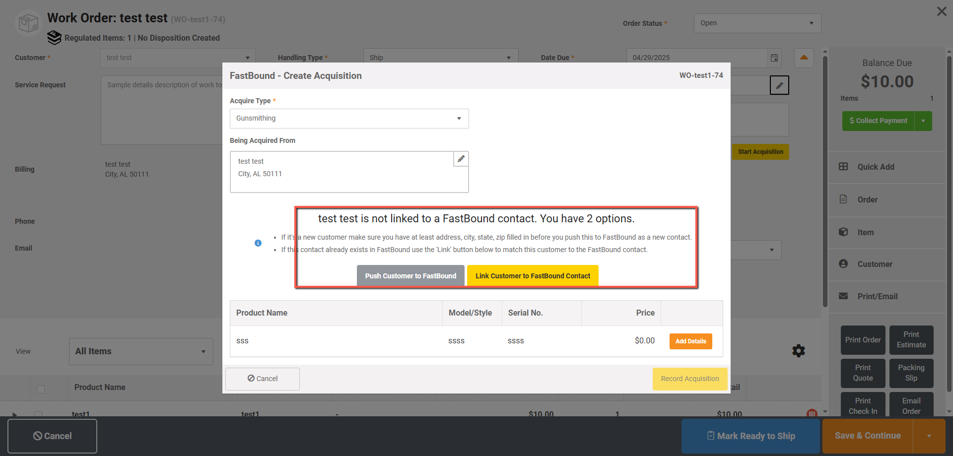Click Save & Continue button
Viewport: 953px width, 456px height.
click(x=868, y=436)
